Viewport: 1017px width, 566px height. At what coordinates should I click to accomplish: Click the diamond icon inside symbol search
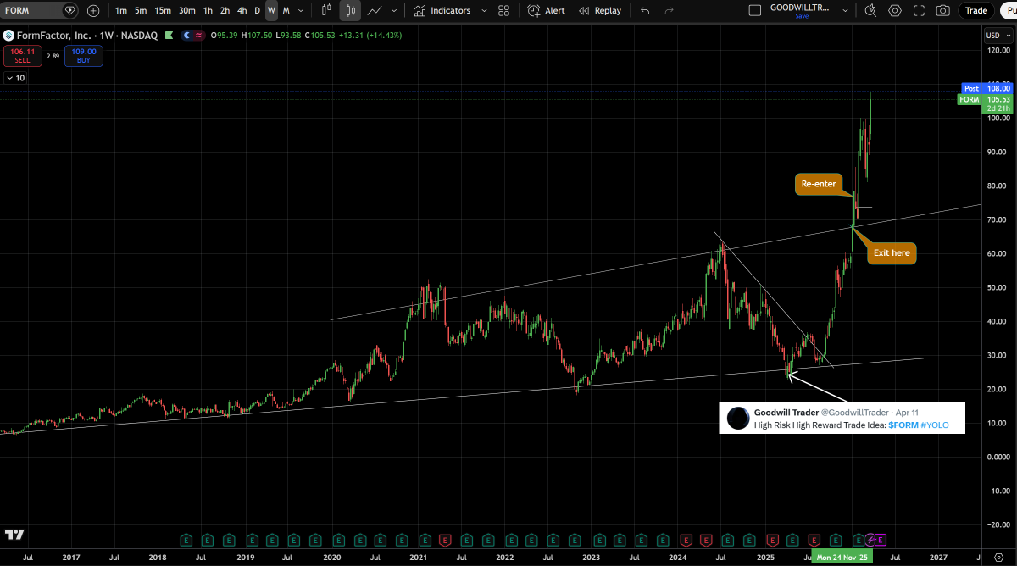[69, 10]
